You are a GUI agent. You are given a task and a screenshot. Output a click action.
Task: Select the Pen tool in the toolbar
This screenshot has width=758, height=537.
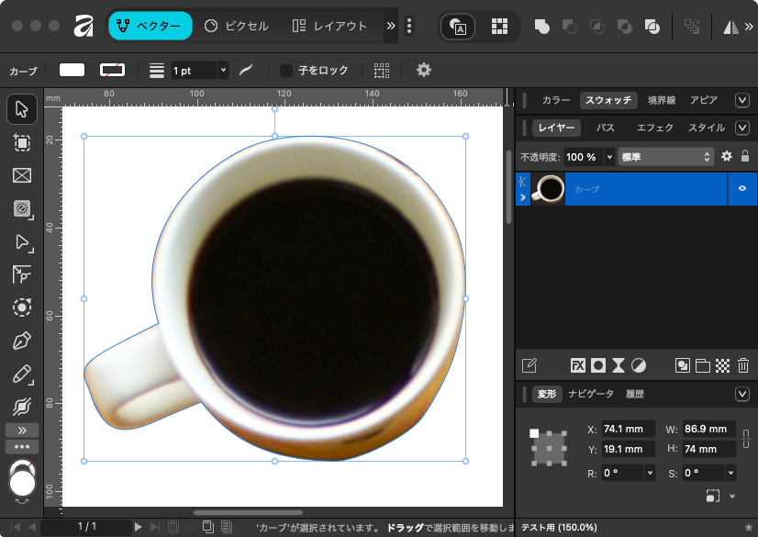click(x=22, y=341)
